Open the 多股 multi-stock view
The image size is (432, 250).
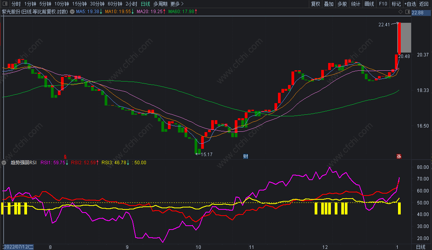coord(342,4)
